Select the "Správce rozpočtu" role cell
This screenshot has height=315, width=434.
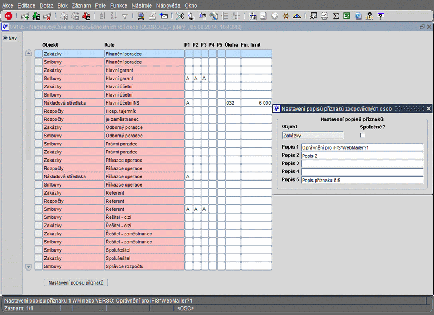[144, 266]
